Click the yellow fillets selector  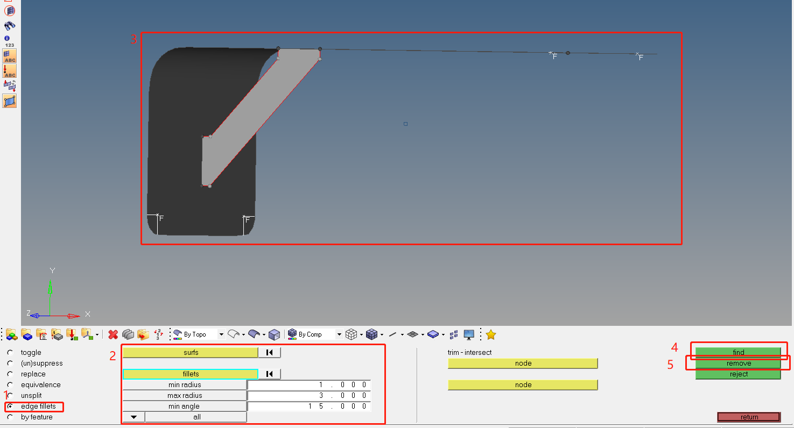pyautogui.click(x=191, y=374)
